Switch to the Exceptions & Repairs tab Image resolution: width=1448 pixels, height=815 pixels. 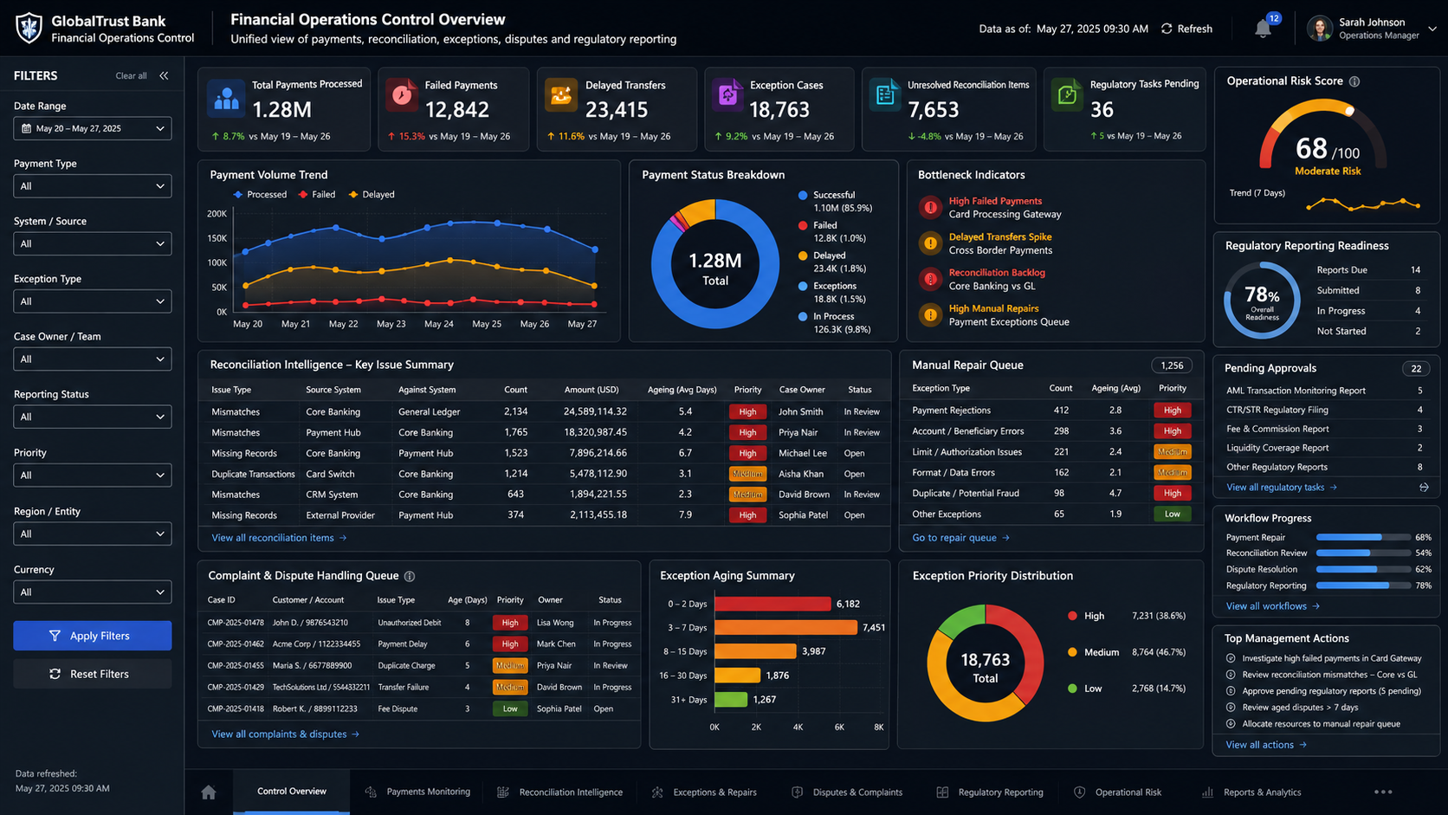(x=704, y=792)
